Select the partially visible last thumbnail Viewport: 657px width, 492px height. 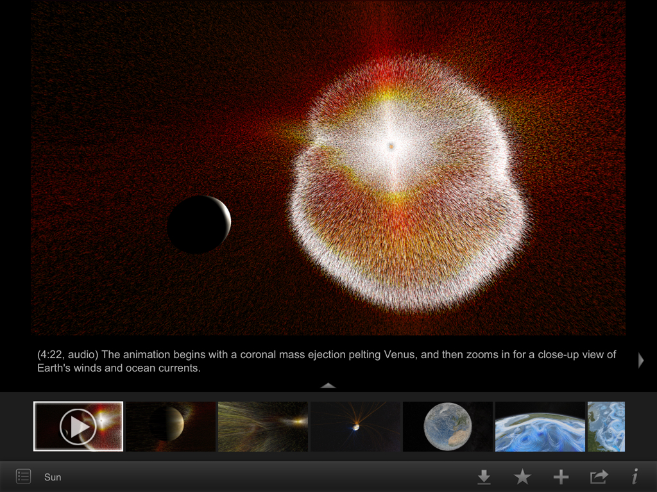pyautogui.click(x=606, y=426)
